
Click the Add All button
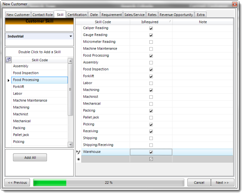pyautogui.click(x=30, y=157)
